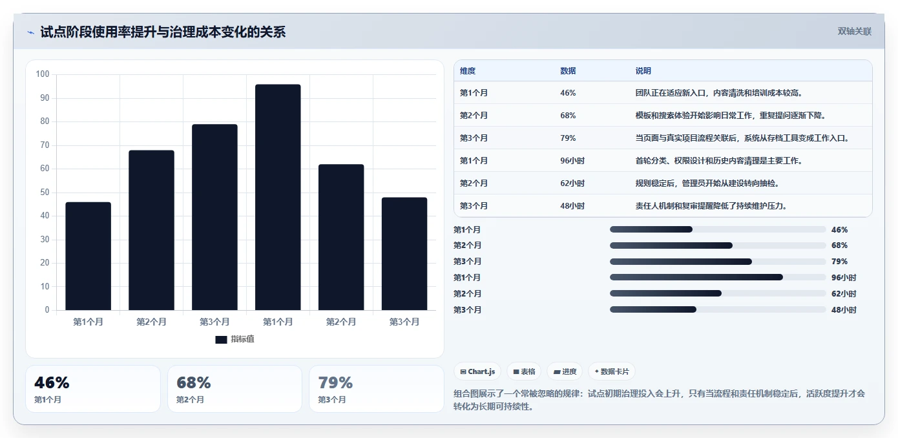
Task: Click the summary paragraph starting 组合图展示了
Action: 660,400
